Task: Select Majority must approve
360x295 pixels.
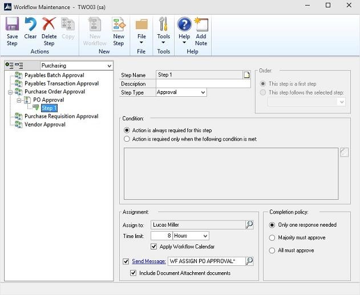Action: click(x=272, y=237)
